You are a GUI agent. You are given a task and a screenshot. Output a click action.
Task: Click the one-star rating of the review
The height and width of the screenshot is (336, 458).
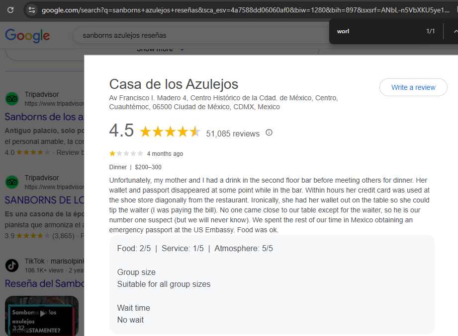(x=126, y=153)
